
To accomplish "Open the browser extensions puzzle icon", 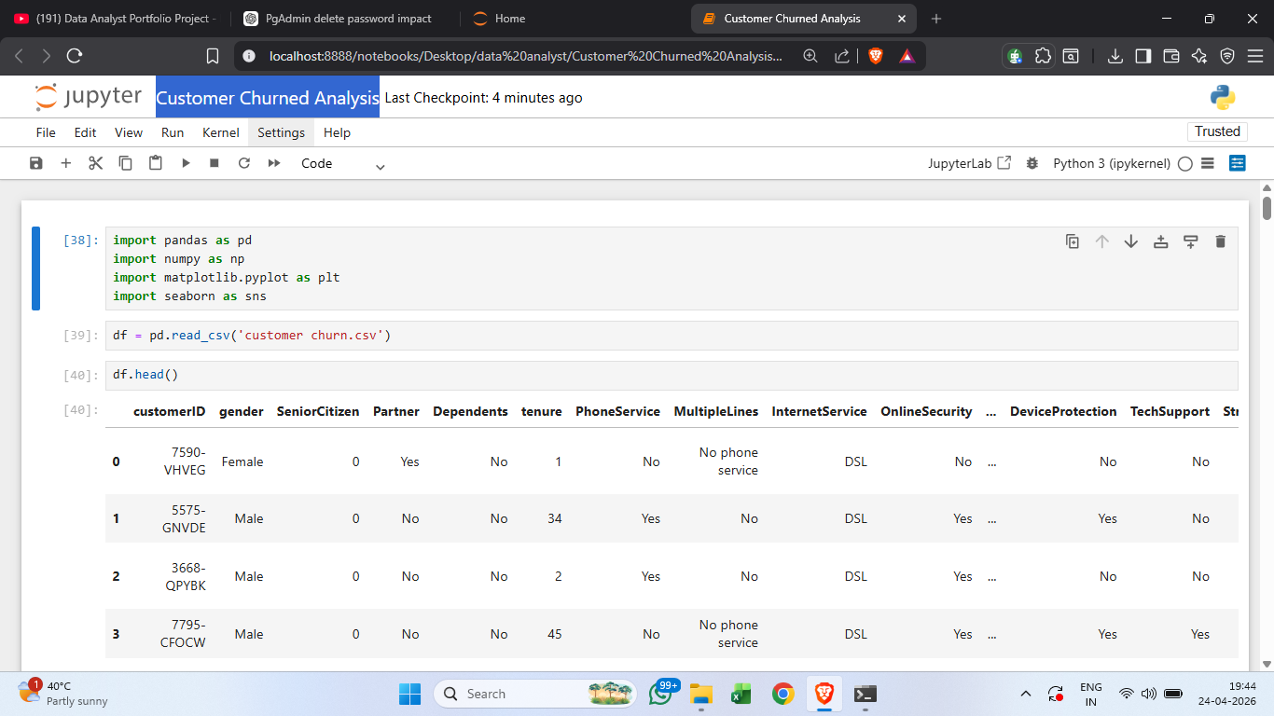I will (1044, 56).
